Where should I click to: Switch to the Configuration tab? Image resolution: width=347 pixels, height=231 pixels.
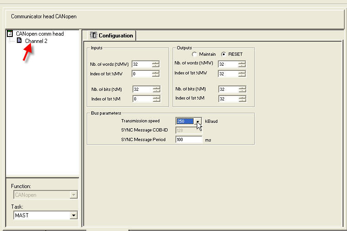click(x=111, y=36)
